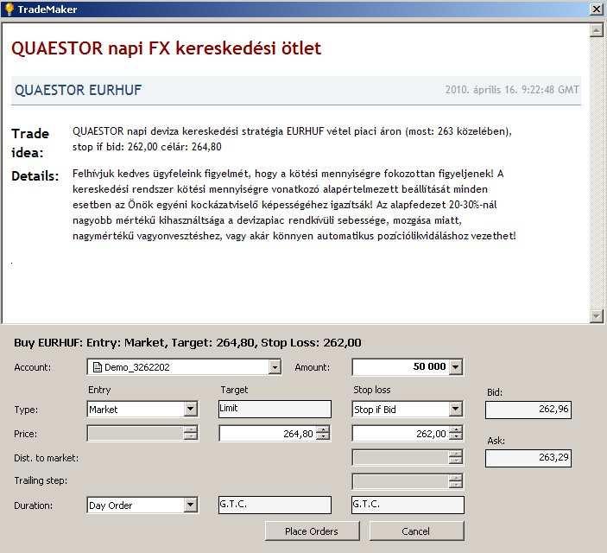Increase the Stop loss price with up arrow
Image resolution: width=607 pixels, height=553 pixels.
coord(456,429)
